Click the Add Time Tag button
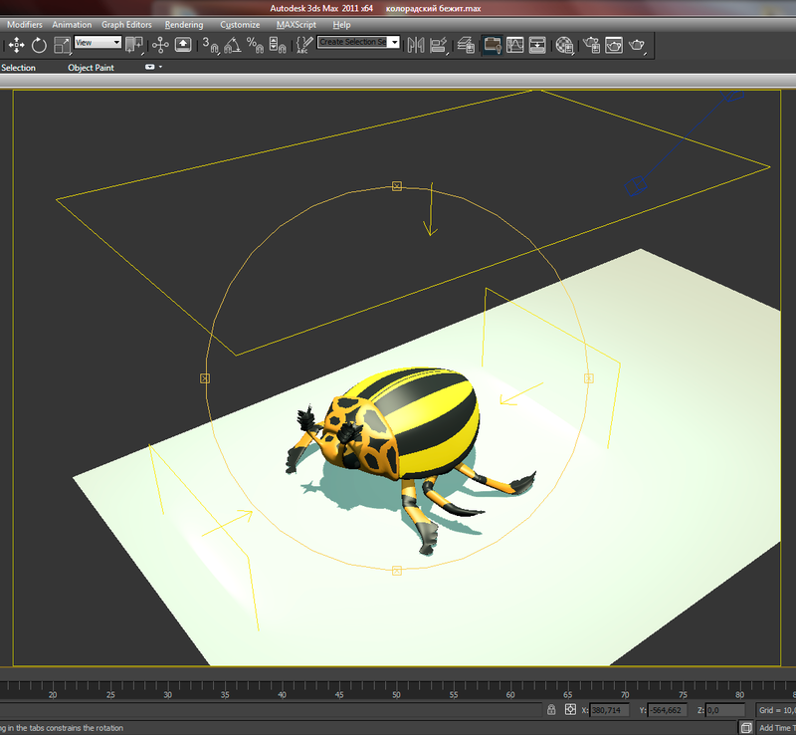The width and height of the screenshot is (796, 735). 776,728
